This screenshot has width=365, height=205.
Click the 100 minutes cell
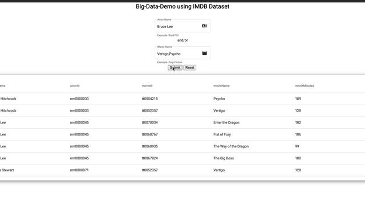(298, 158)
